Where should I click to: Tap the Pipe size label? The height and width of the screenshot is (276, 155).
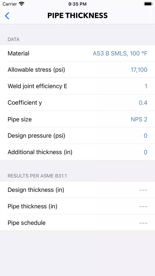click(x=20, y=119)
